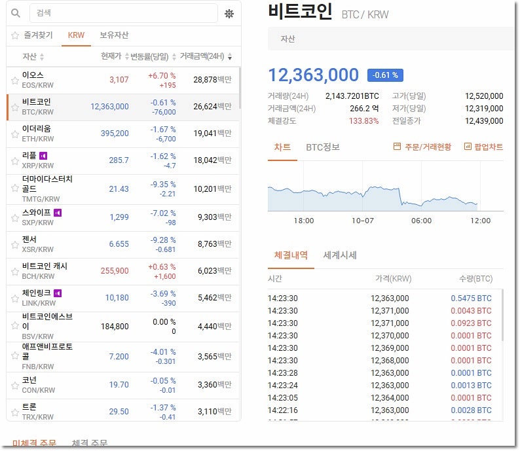The image size is (520, 451).
Task: Click trade quantity 0.5475 BTC
Action: coord(471,298)
